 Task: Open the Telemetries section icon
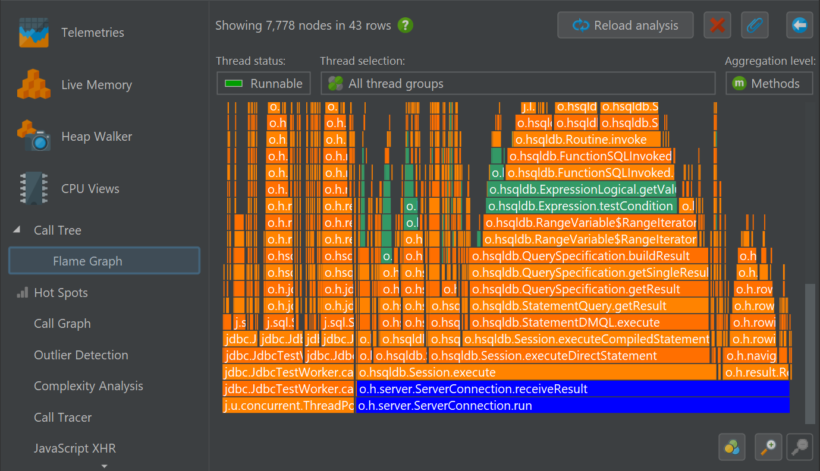point(33,32)
